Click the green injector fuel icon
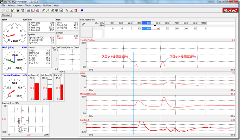The height and width of the screenshot is (140, 240). (43, 10)
